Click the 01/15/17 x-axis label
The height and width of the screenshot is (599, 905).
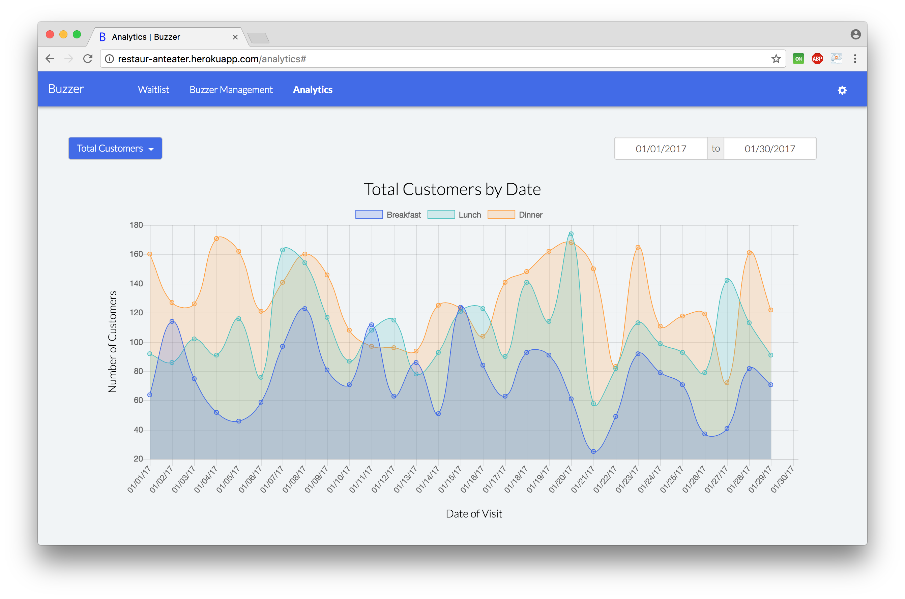[450, 479]
